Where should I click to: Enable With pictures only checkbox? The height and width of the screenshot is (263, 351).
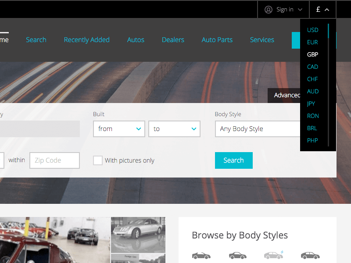98,160
